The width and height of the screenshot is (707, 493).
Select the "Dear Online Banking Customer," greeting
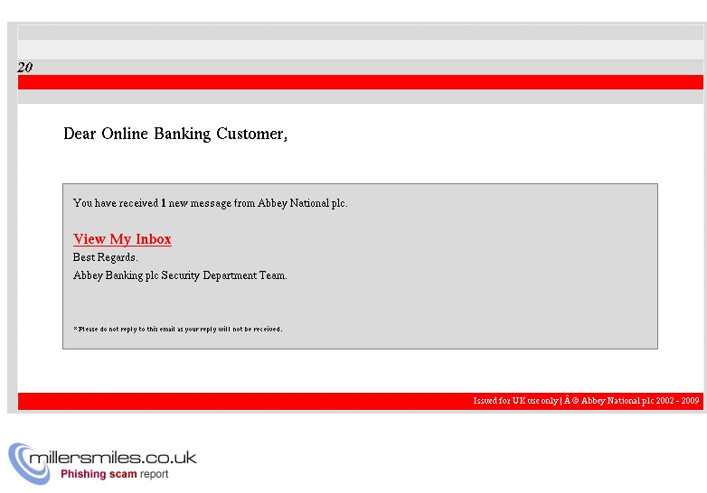(175, 134)
